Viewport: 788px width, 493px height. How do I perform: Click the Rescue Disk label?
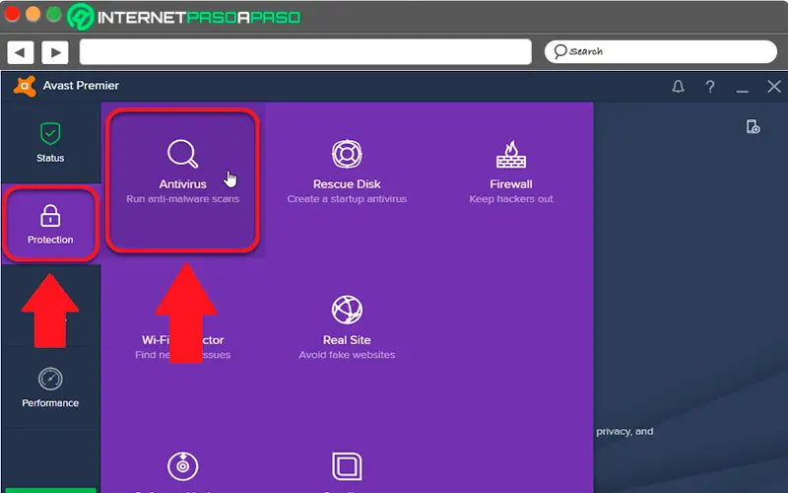(x=347, y=184)
